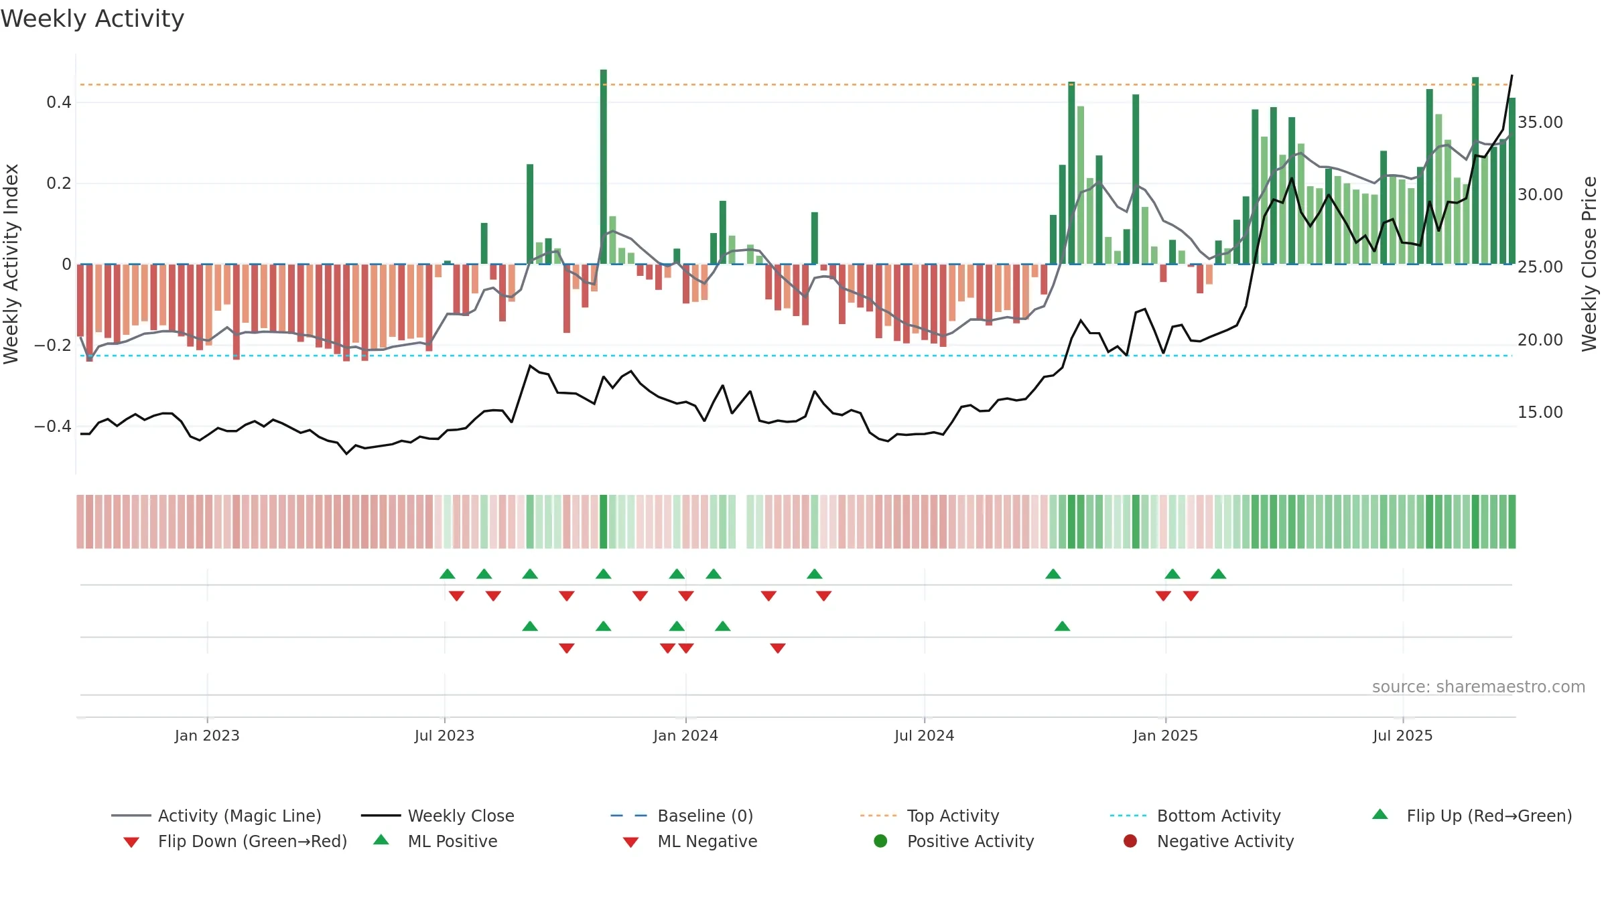The width and height of the screenshot is (1608, 904).
Task: Toggle the Baseline (0) legend entry
Action: [x=682, y=816]
